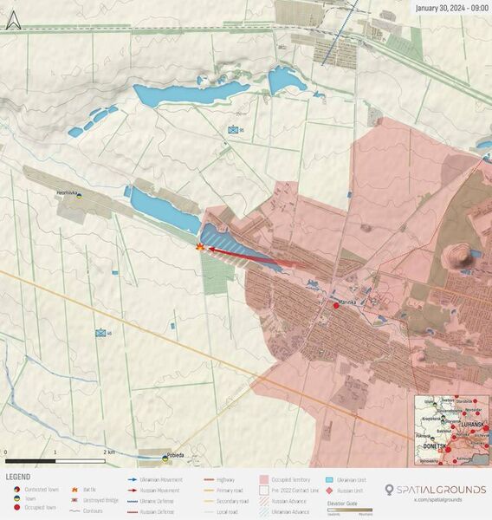Viewport: 492px width, 520px height.
Task: Click the Donetsk–Luhansk overview inset map
Action: (x=451, y=430)
